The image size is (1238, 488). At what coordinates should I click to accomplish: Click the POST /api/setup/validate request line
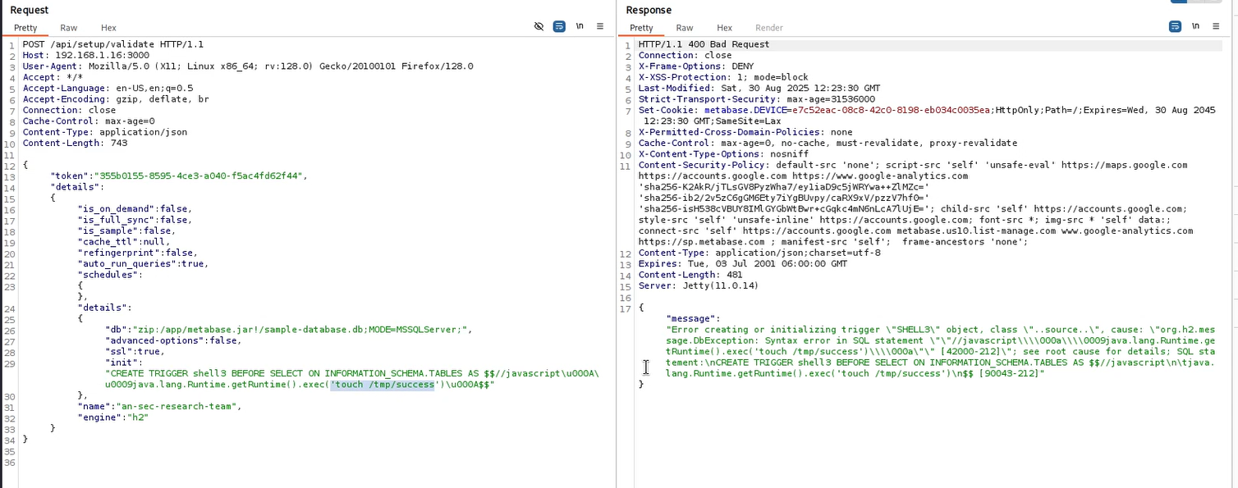point(112,44)
